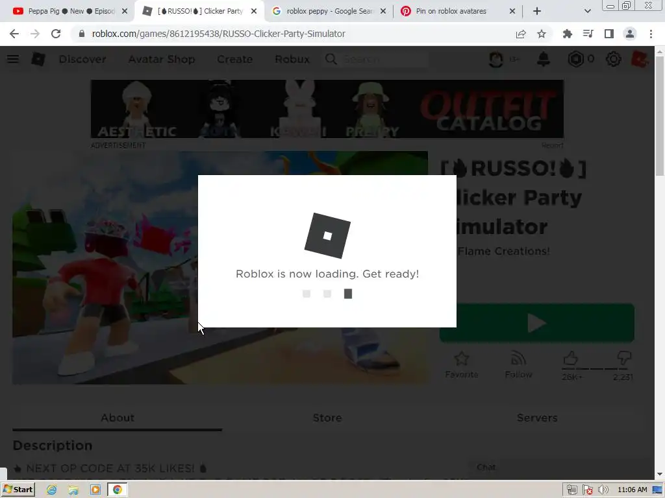Open the Chrome three-dot menu
Viewport: 665px width, 498px height.
click(x=651, y=34)
